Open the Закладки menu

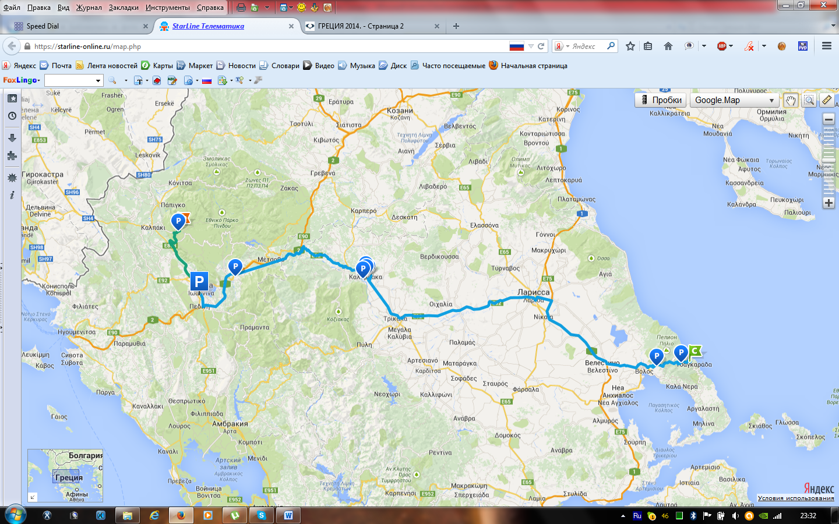point(124,8)
